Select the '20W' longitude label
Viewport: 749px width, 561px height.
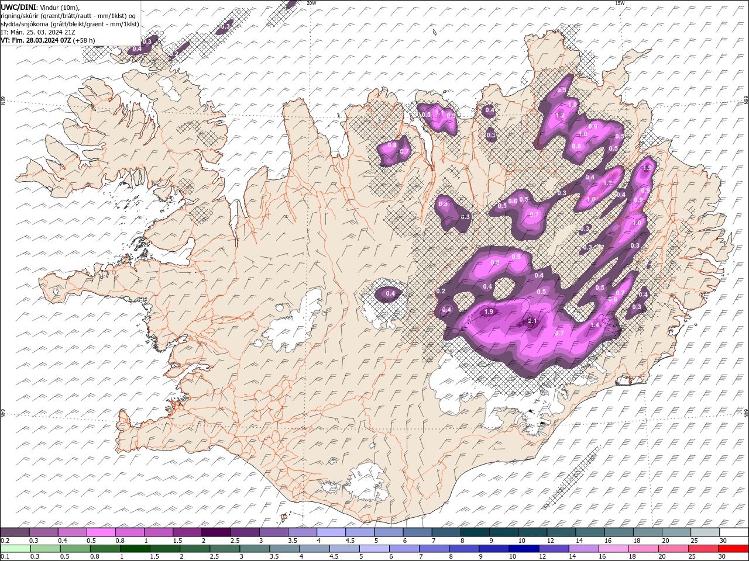(x=311, y=3)
